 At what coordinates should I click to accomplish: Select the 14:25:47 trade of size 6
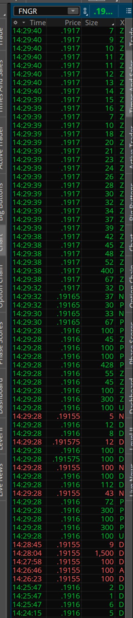68,604
